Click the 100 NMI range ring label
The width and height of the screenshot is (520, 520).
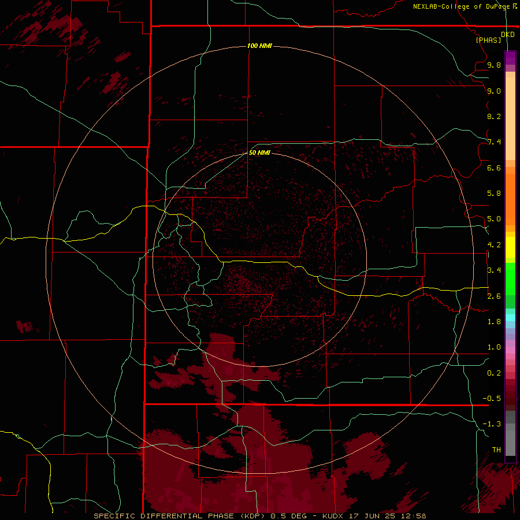[x=259, y=46]
